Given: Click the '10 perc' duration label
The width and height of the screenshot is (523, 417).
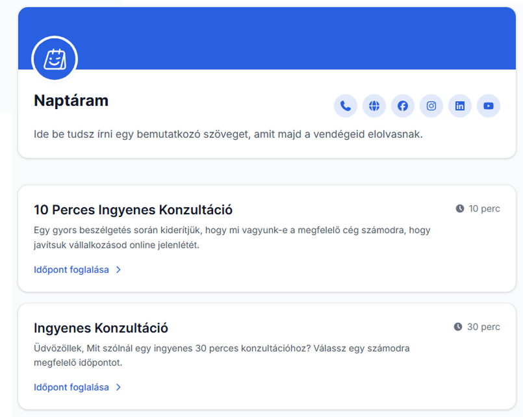Looking at the screenshot, I should click(484, 208).
